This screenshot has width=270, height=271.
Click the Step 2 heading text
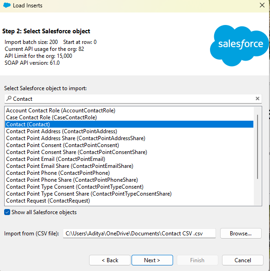point(46,31)
